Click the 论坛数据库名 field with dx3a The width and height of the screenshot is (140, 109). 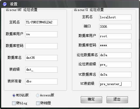115,55
